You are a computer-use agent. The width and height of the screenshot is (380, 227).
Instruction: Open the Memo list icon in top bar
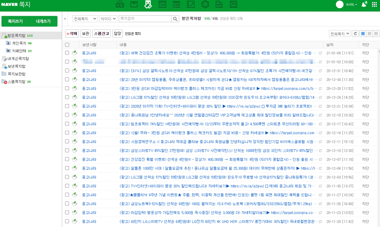tap(176, 4)
